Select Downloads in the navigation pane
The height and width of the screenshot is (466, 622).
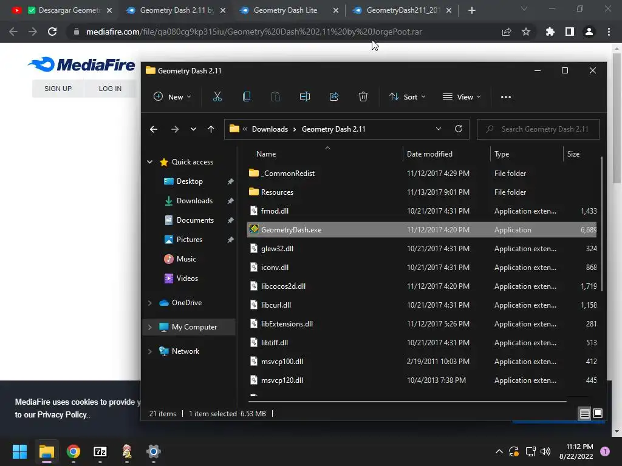194,200
